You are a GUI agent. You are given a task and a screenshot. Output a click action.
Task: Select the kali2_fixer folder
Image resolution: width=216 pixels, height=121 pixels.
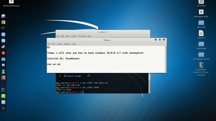pos(201,24)
